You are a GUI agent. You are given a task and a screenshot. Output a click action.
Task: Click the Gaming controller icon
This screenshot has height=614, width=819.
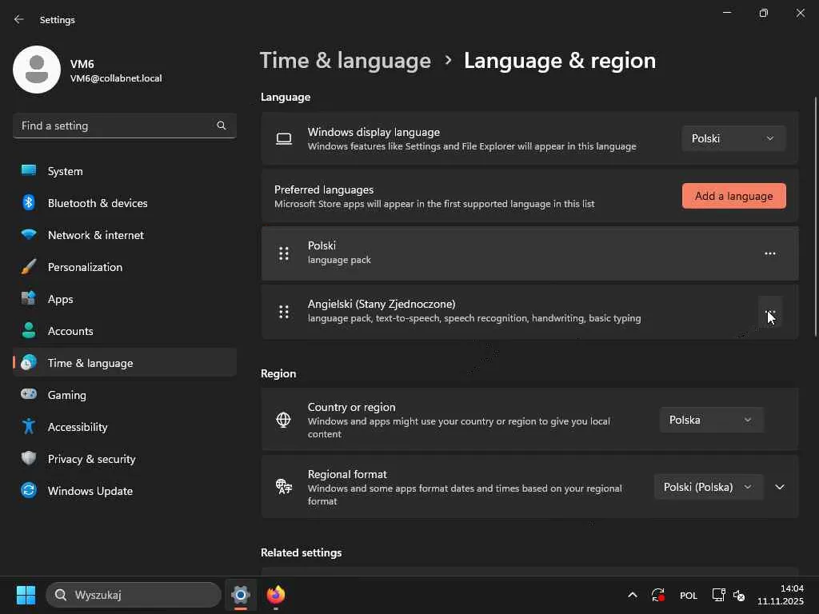29,394
